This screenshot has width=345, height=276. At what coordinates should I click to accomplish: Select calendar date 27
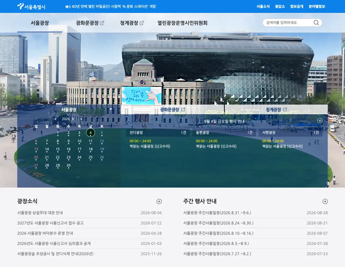36,165
